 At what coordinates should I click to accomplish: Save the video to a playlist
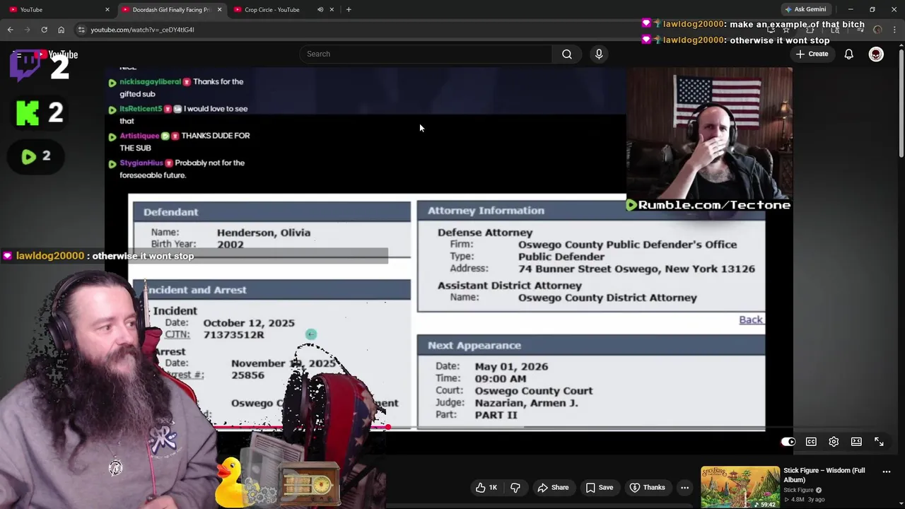[599, 487]
